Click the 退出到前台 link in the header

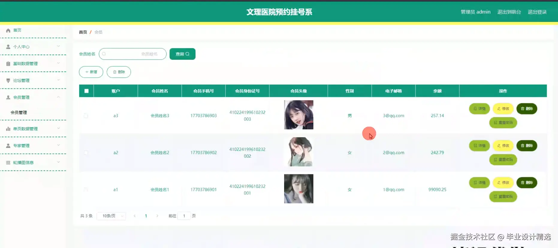tap(509, 12)
